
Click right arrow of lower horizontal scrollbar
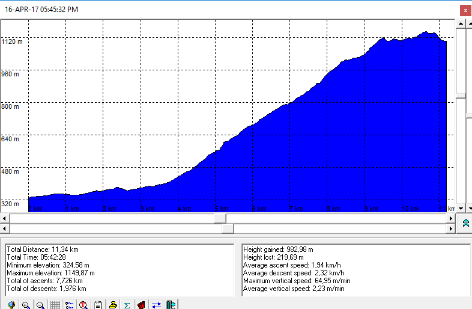tap(451, 228)
